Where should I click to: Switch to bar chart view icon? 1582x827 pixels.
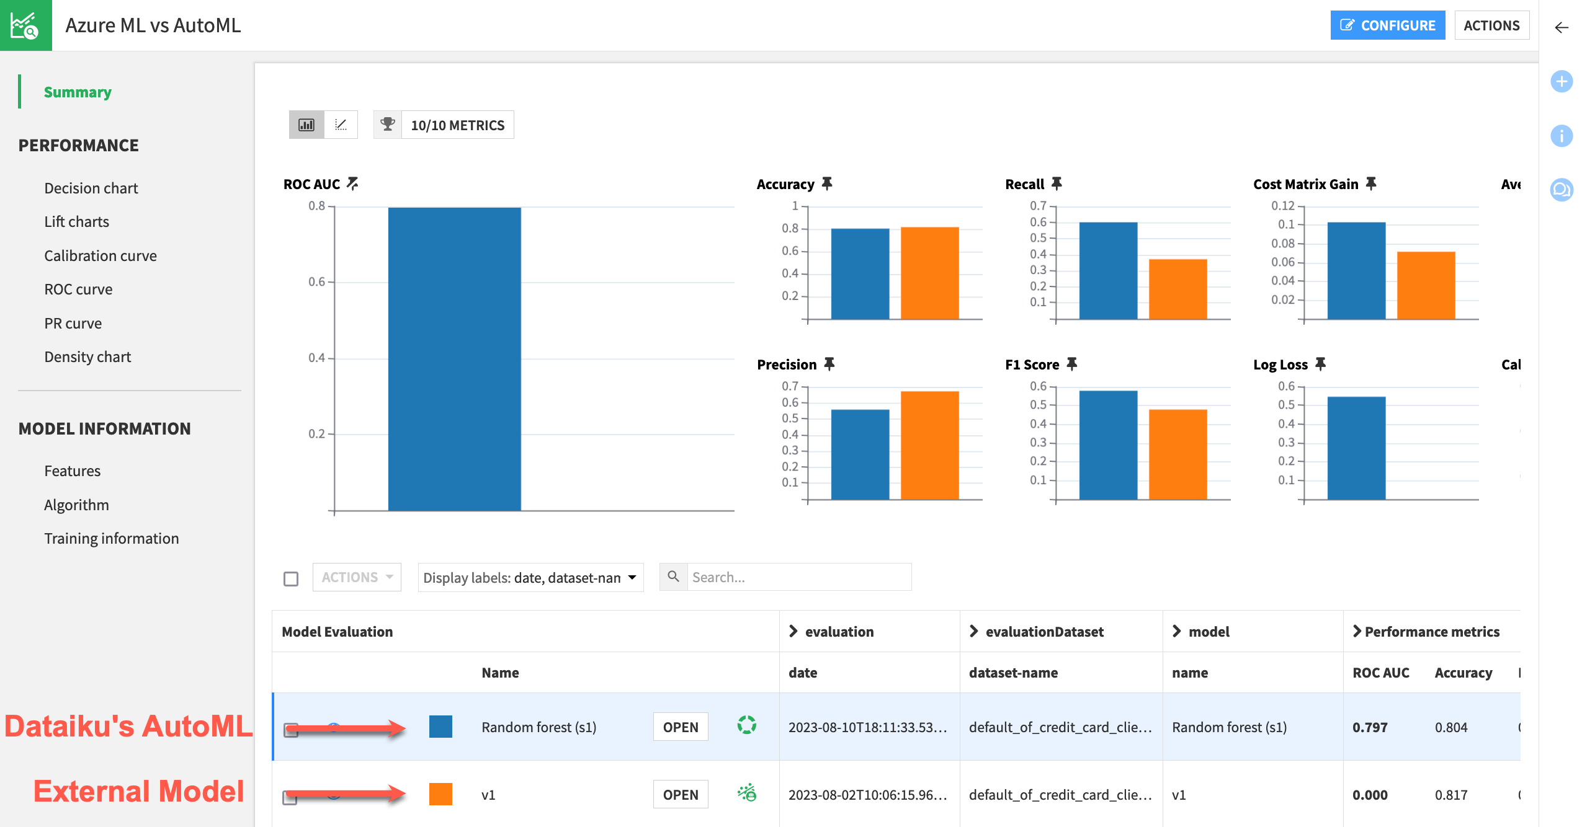pyautogui.click(x=306, y=125)
